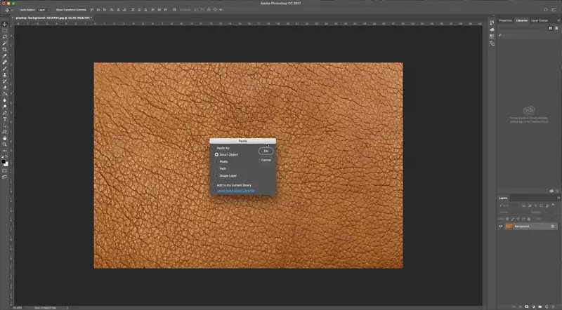Select the Zoom tool
This screenshot has width=562, height=310.
(x=5, y=144)
